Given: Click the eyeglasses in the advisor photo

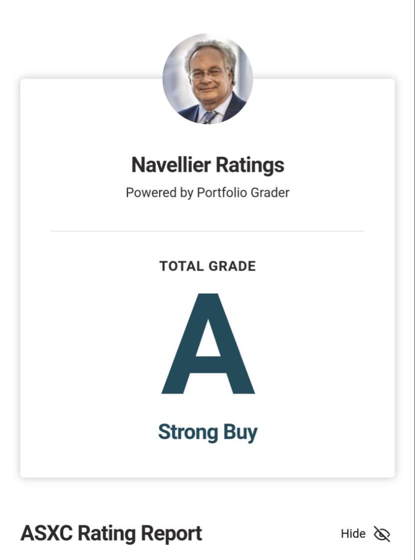Looking at the screenshot, I should pos(206,74).
